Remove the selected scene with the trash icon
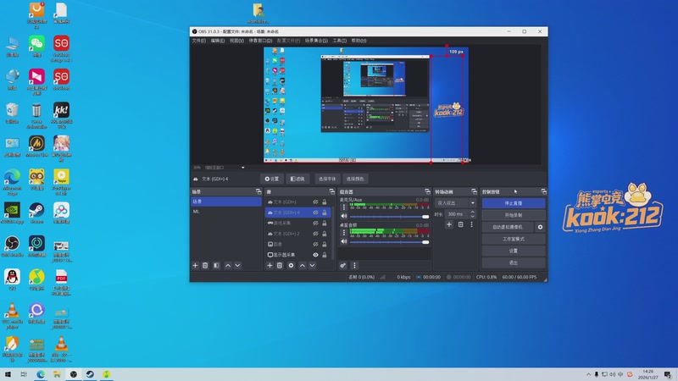Viewport: 678px width, 381px height. 205,265
